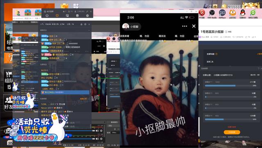Image resolution: width=262 pixels, height=148 pixels.
Task: Click the screen-capture icon in the live toolbar
Action: (67, 16)
